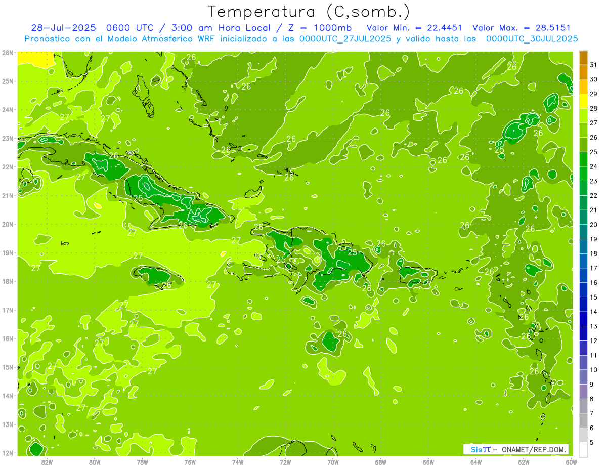Click longitude axis label 68W
The width and height of the screenshot is (607, 469).
click(381, 462)
